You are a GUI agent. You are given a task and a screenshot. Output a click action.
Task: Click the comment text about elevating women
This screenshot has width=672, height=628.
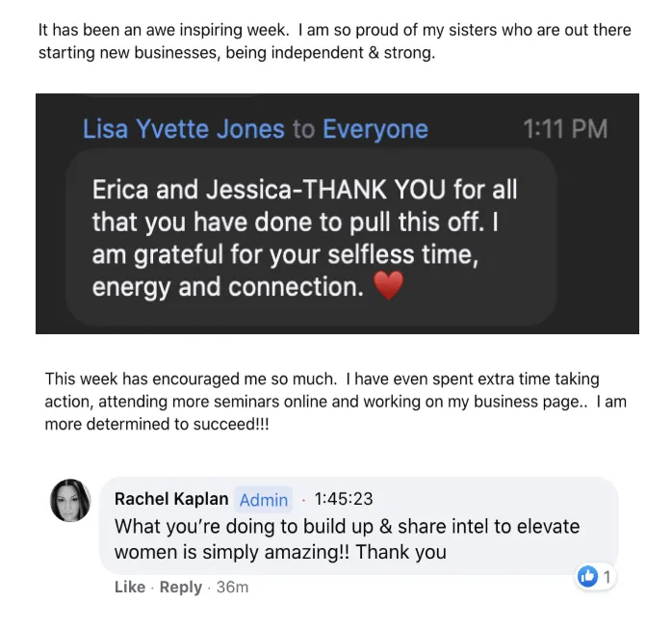pos(347,539)
